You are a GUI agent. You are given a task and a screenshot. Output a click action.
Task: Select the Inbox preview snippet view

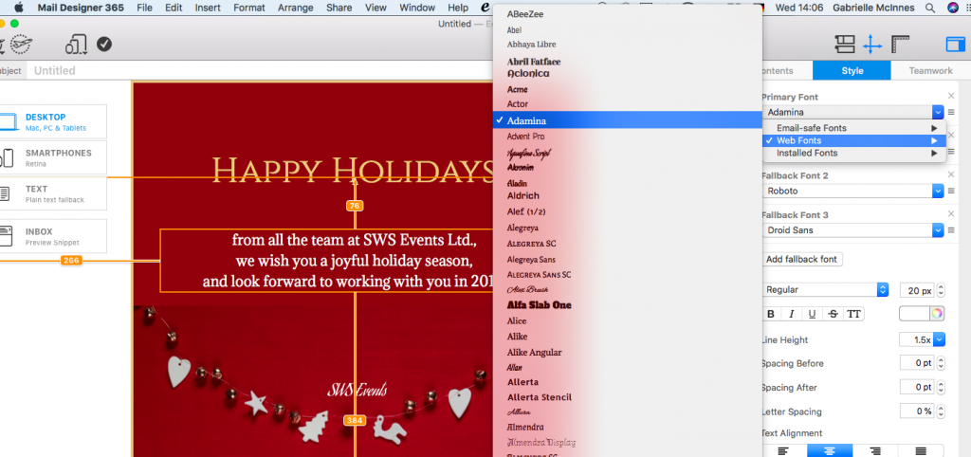(x=53, y=236)
